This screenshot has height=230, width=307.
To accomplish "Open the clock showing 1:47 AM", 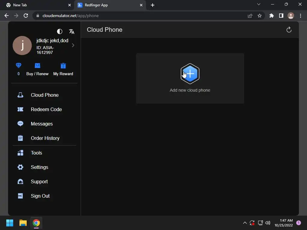I will tap(284, 223).
